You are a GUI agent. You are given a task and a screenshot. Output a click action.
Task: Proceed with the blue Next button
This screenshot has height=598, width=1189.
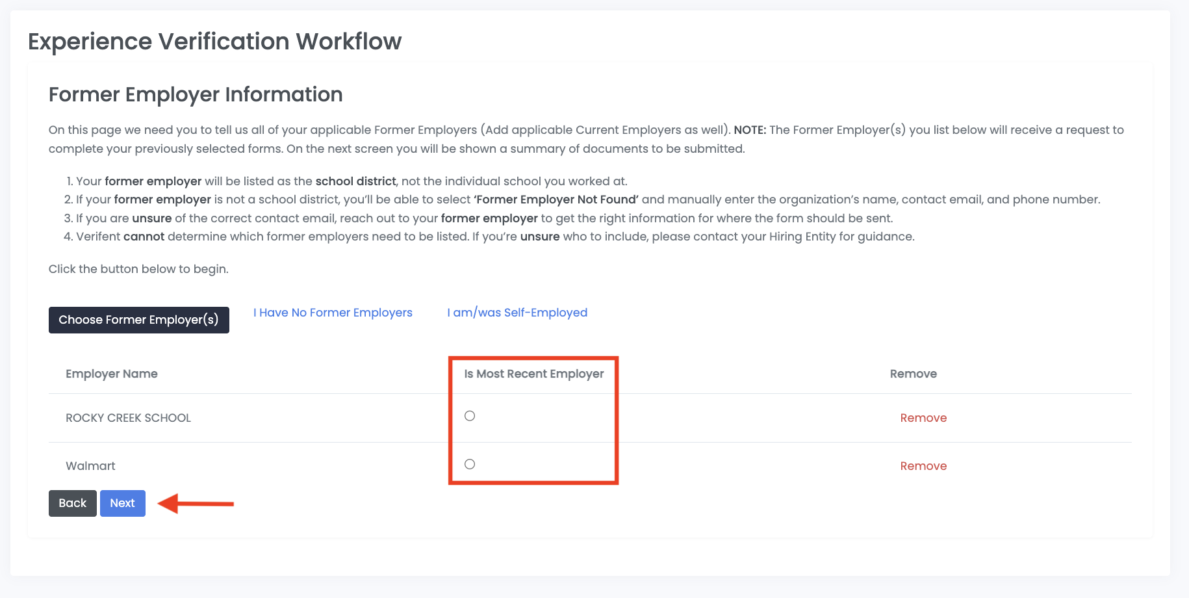click(122, 503)
